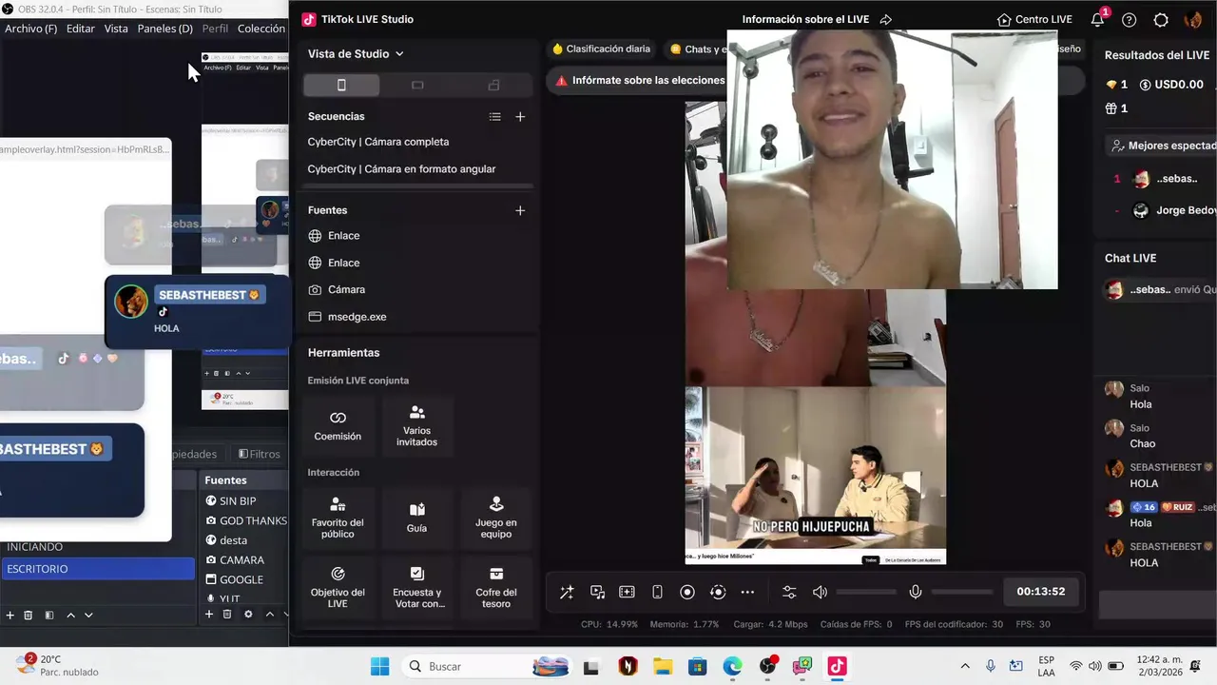Open the notifications bell

pyautogui.click(x=1097, y=20)
